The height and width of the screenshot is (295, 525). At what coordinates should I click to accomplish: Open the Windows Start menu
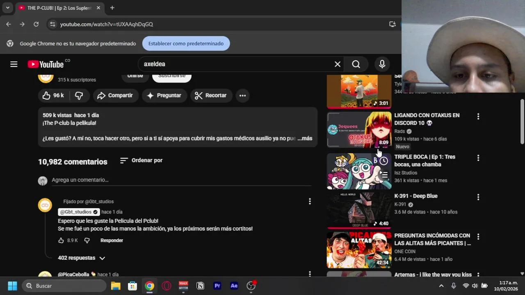[x=12, y=286]
